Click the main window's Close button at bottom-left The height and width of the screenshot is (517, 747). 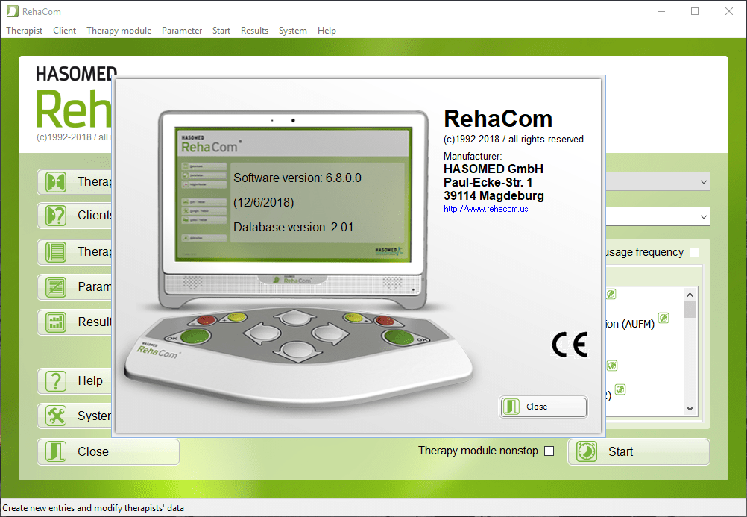click(108, 451)
